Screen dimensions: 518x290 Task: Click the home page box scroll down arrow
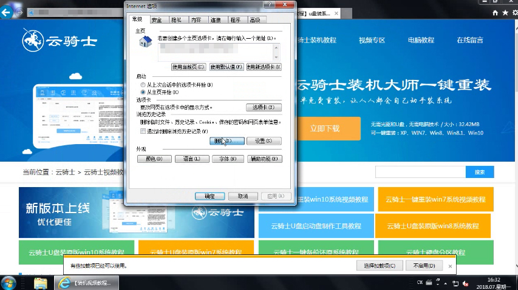(276, 57)
